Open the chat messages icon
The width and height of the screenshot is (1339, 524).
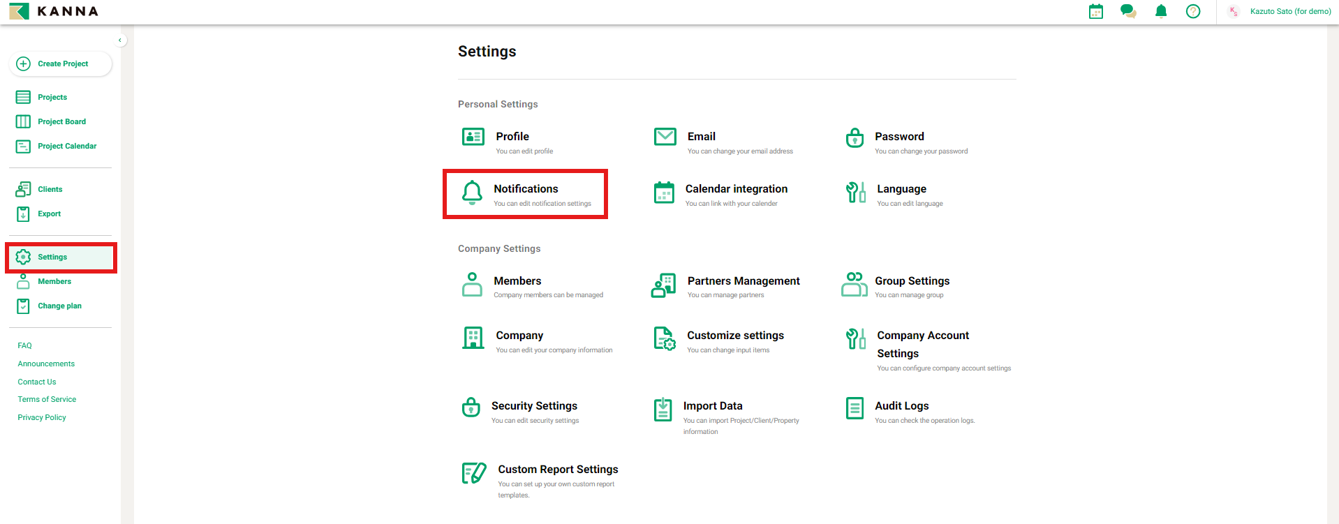tap(1127, 11)
